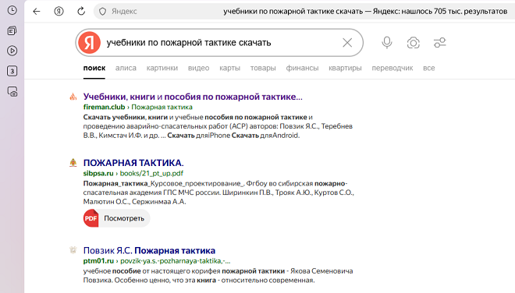The width and height of the screenshot is (515, 293).
Task: Open the ptm01.ru domain link
Action: pos(98,261)
